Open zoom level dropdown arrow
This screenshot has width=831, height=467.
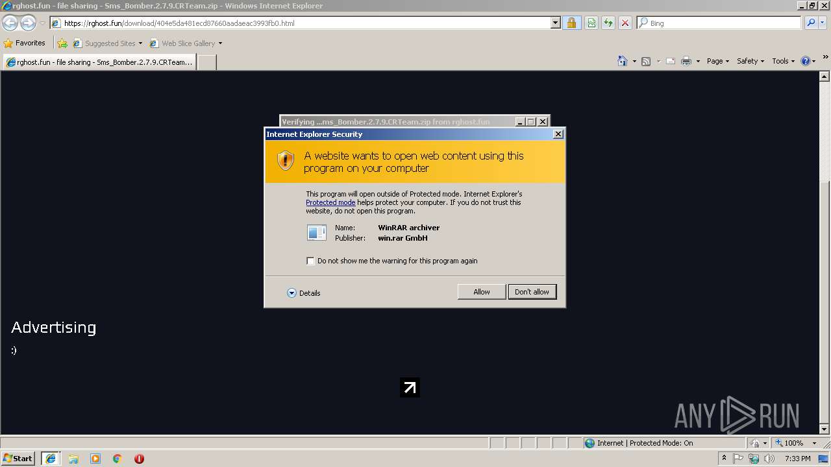[814, 443]
